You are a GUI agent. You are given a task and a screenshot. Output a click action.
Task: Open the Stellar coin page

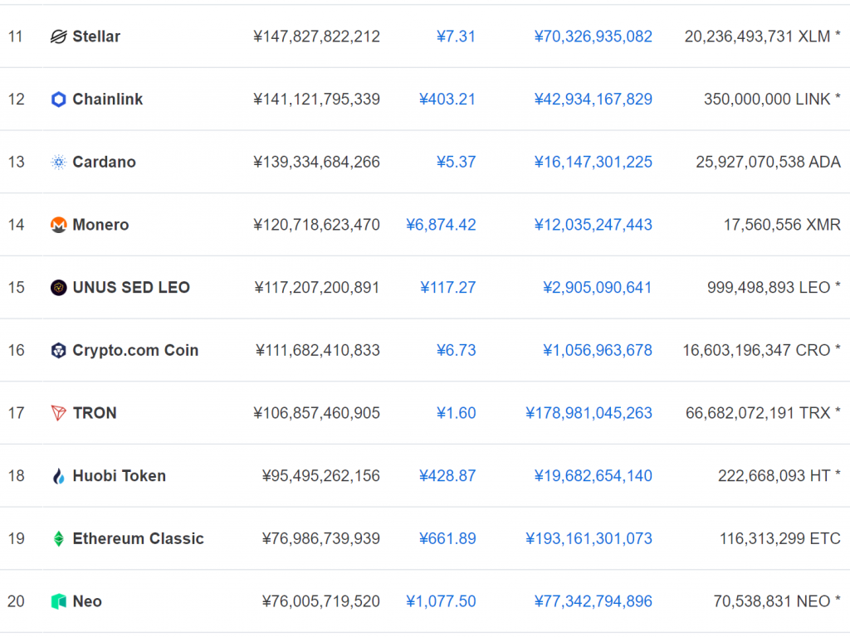pyautogui.click(x=96, y=36)
